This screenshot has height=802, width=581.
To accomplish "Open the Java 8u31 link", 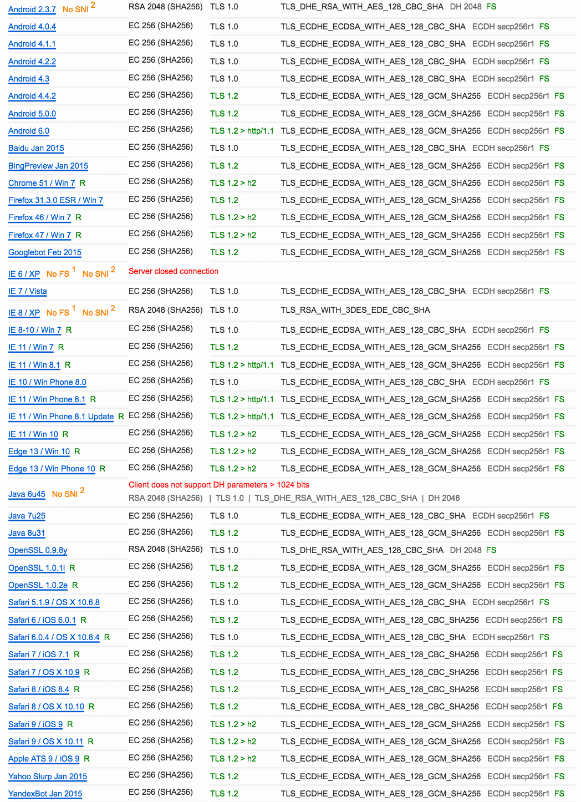I will click(x=27, y=533).
